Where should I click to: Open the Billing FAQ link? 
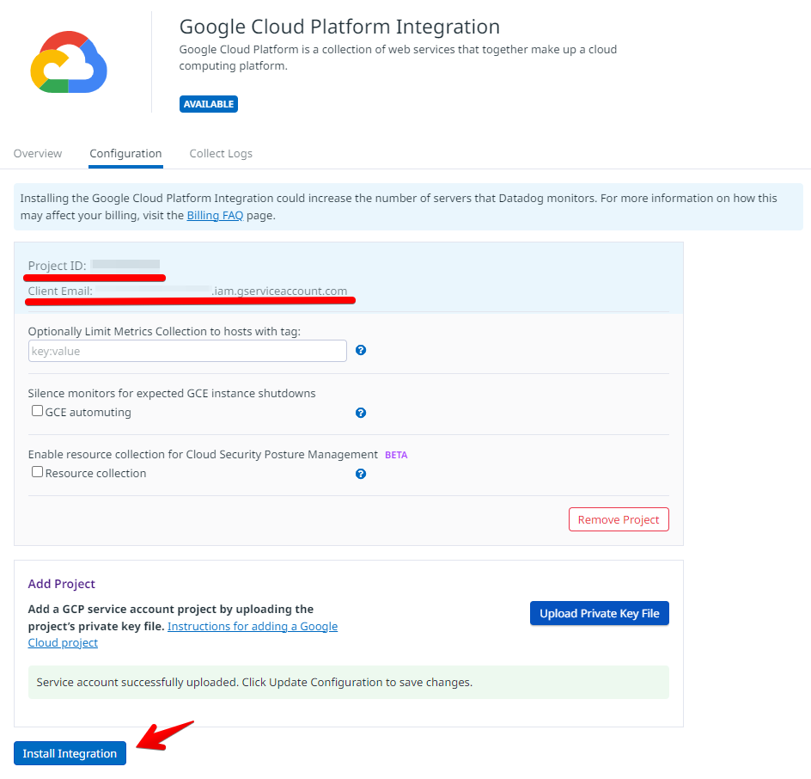click(x=215, y=216)
